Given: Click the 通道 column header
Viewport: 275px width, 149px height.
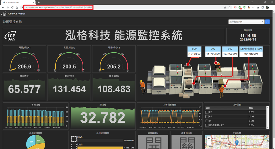Looking at the screenshot, I should click(x=227, y=108).
